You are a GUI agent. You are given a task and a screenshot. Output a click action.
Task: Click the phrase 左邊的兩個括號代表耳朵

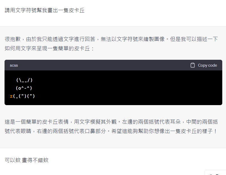151,122
